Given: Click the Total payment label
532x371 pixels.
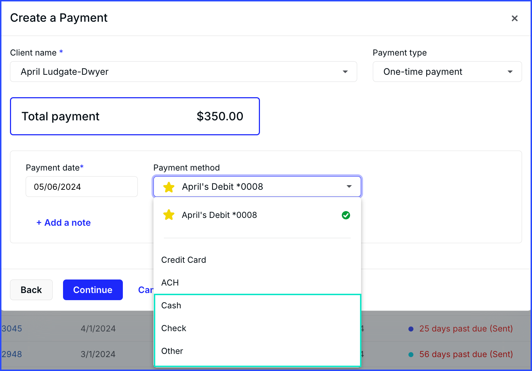Looking at the screenshot, I should [x=61, y=116].
